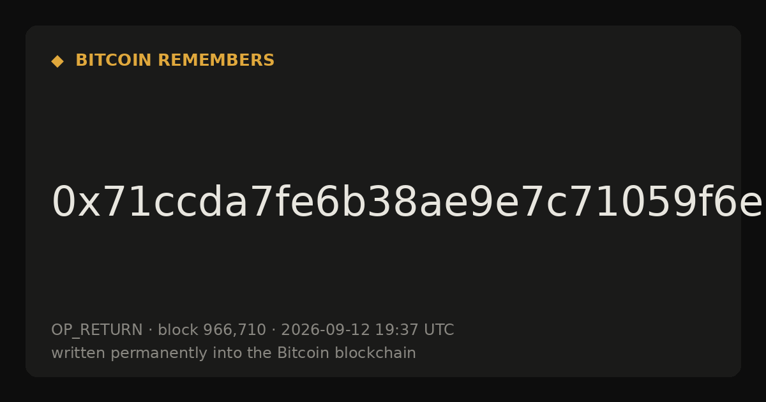Click the word 'Bitcoin' in the footer

pos(299,353)
